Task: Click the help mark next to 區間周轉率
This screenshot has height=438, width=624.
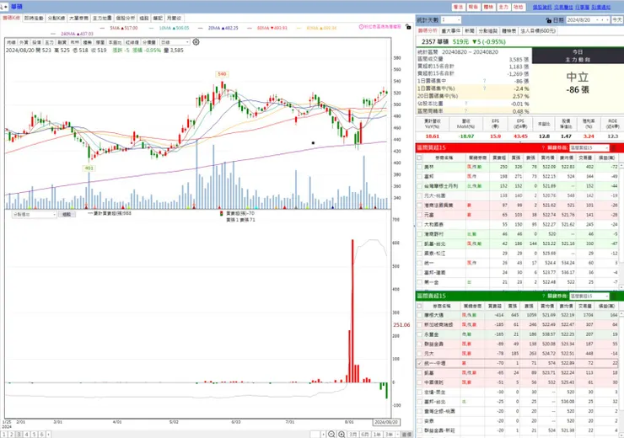Action: 465,111
